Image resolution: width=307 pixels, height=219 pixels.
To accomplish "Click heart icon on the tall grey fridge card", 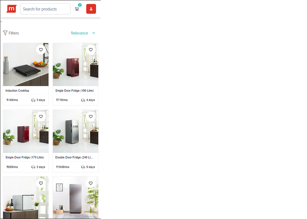I will (91, 183).
